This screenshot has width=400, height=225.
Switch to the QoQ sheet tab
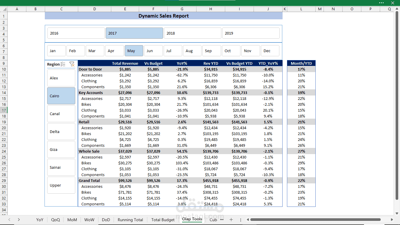55,220
